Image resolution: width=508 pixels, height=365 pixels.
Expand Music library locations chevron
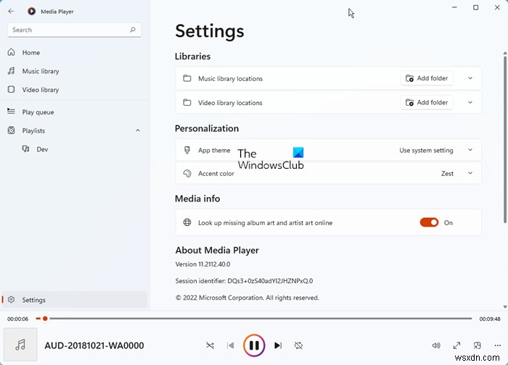(x=470, y=78)
